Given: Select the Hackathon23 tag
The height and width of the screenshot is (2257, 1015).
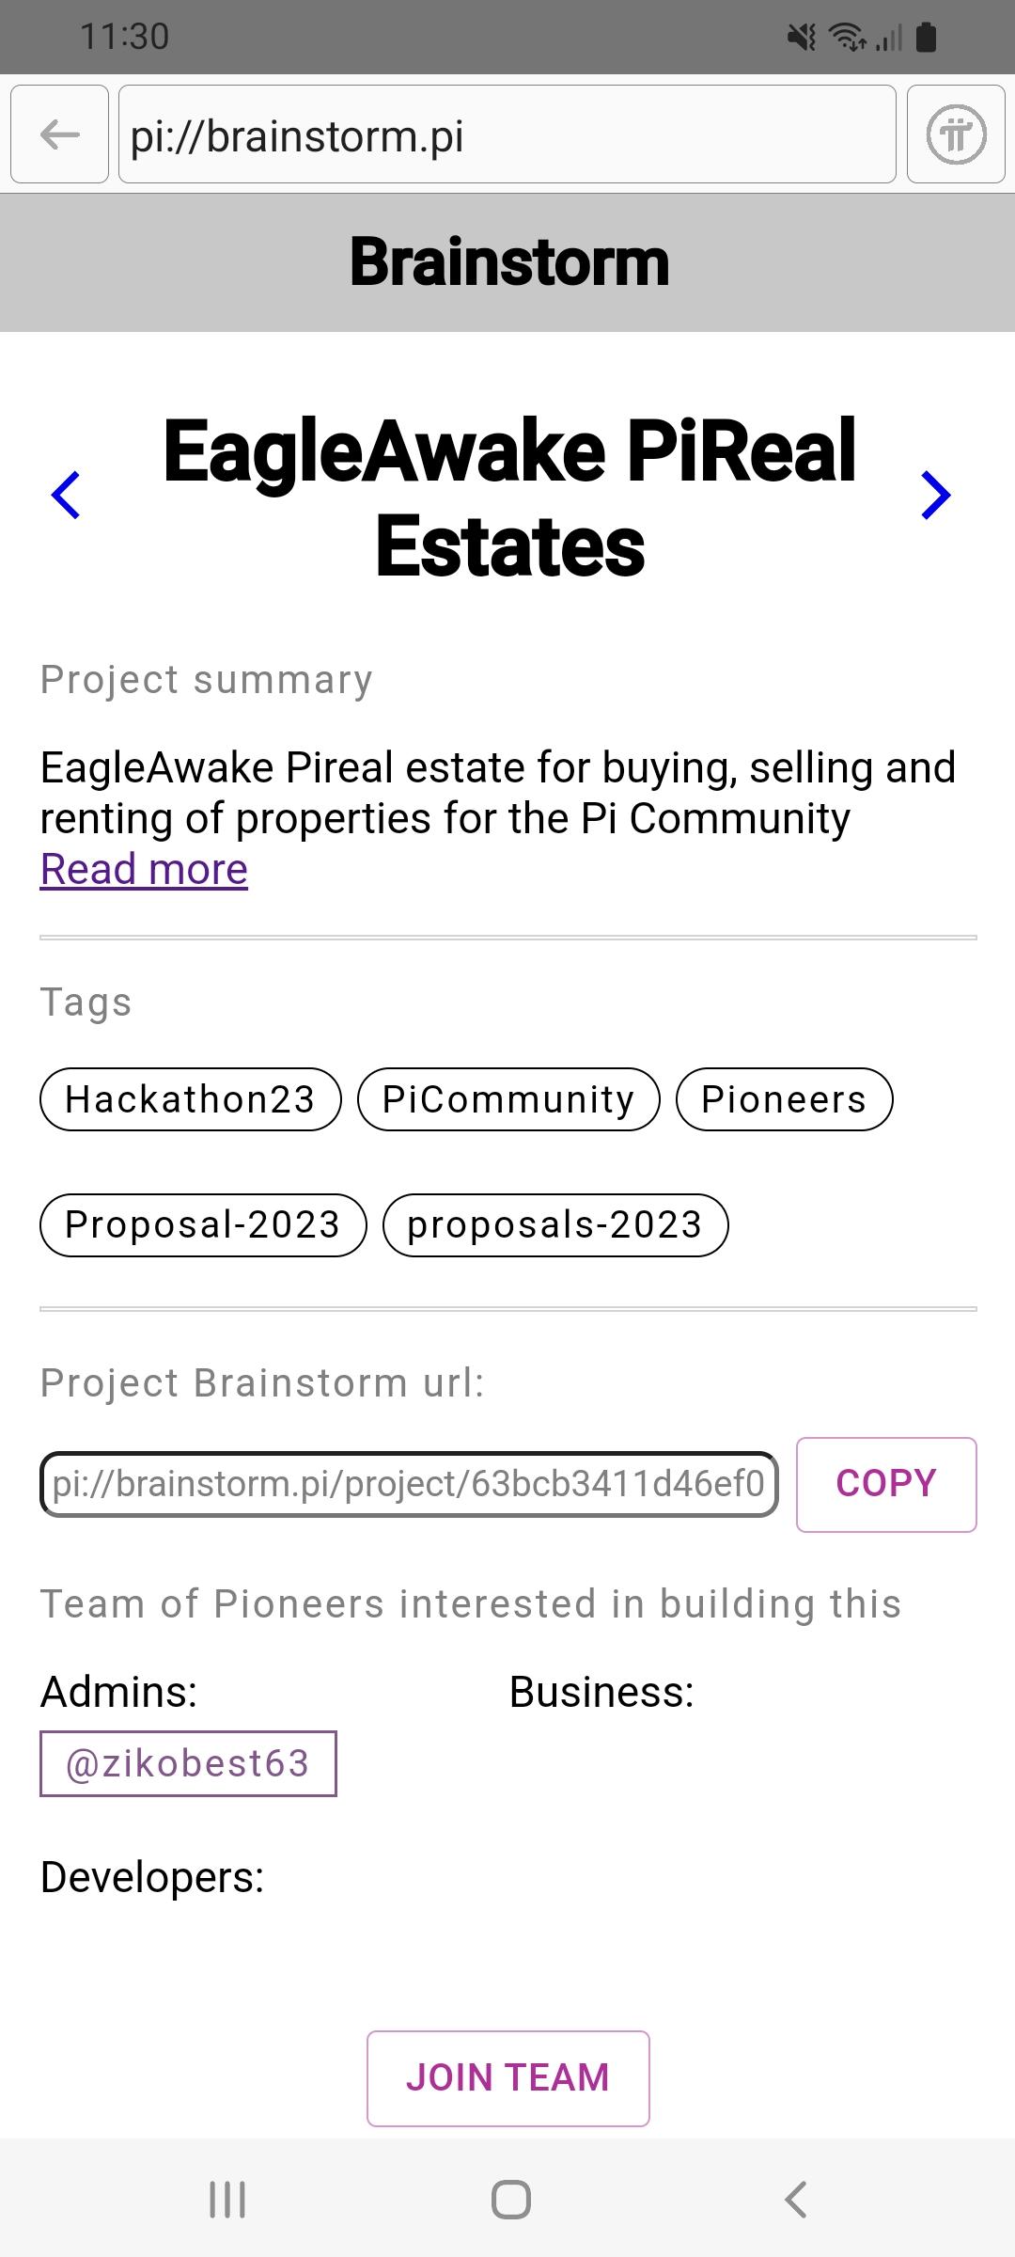Looking at the screenshot, I should 190,1099.
